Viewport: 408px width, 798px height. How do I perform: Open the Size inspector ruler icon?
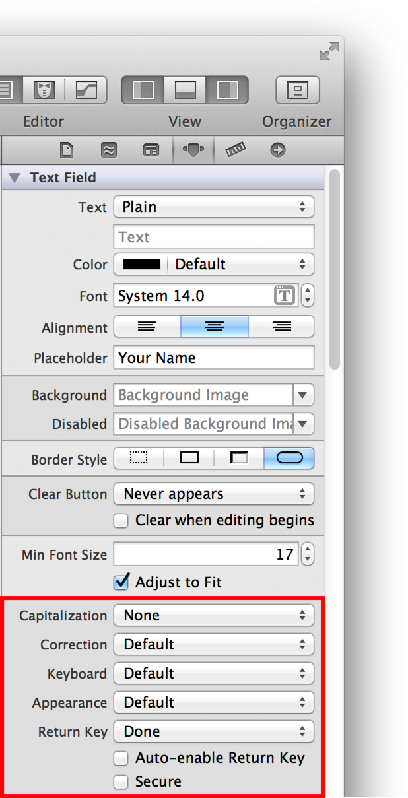(236, 150)
